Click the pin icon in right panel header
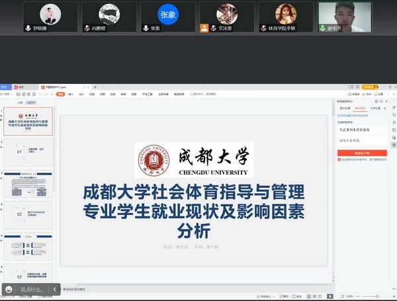This screenshot has width=397, height=301. pyautogui.click(x=381, y=101)
